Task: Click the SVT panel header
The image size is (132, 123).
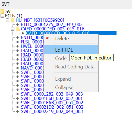Action: (5, 4)
